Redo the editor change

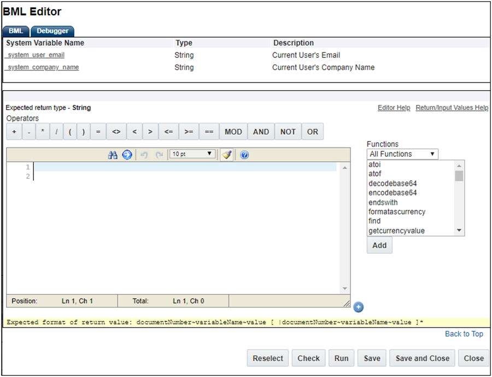[160, 155]
